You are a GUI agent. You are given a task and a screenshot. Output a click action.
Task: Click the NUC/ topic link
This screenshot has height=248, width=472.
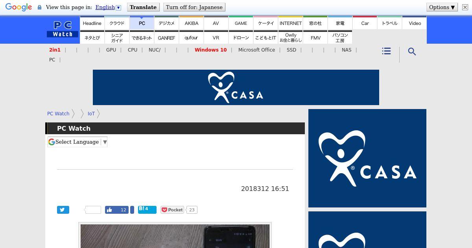coord(155,50)
